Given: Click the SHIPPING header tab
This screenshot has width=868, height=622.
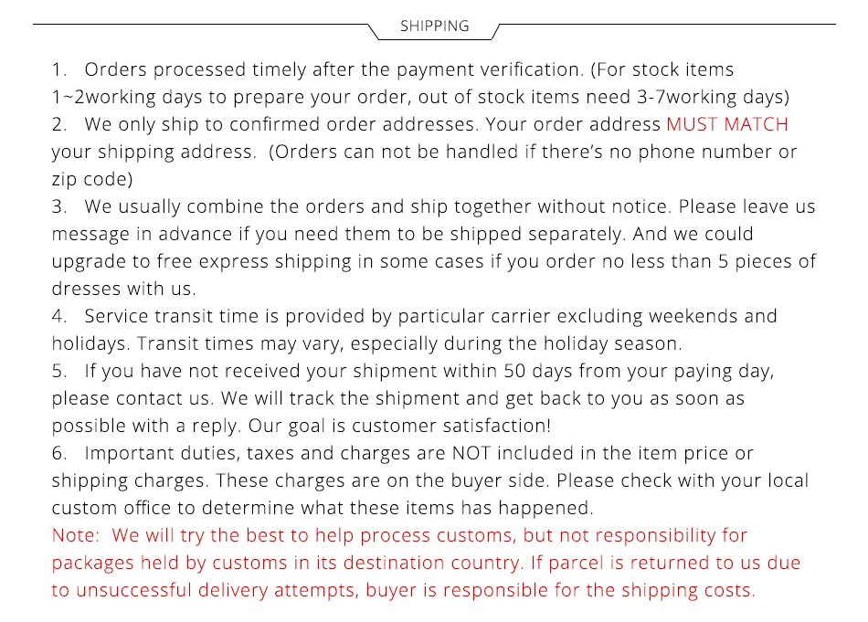Looking at the screenshot, I should [434, 26].
